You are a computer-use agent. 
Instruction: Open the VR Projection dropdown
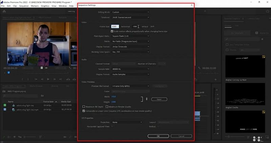(x=127, y=122)
